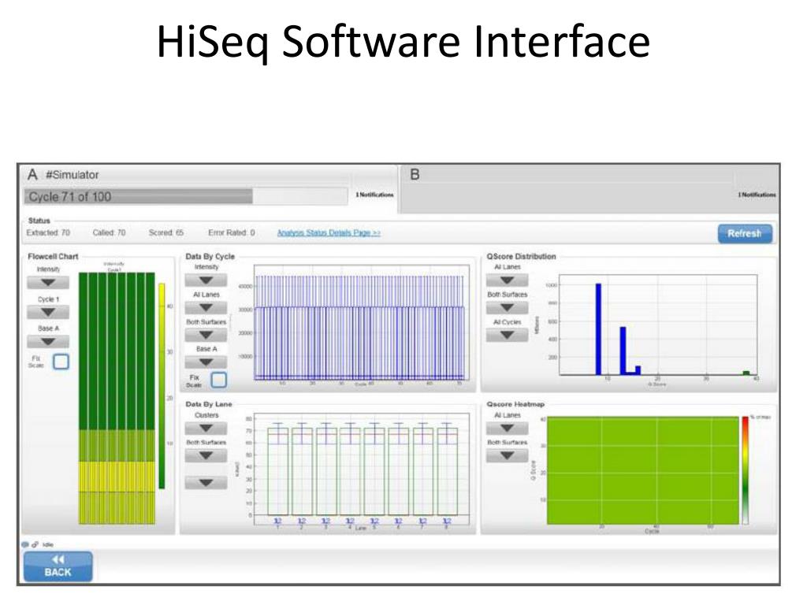Open Flowcell Chart Intensity dropdown
The width and height of the screenshot is (807, 605).
pos(48,283)
